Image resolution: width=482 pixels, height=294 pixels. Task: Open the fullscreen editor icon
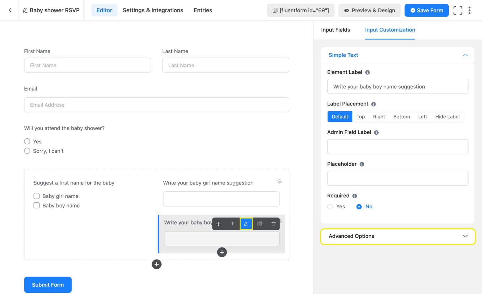coord(458,10)
